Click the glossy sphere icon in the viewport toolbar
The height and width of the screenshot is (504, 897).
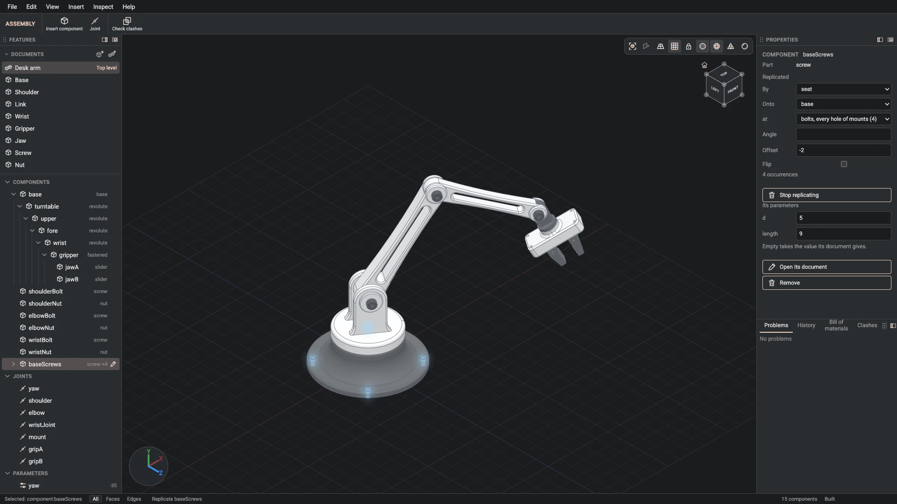click(745, 46)
